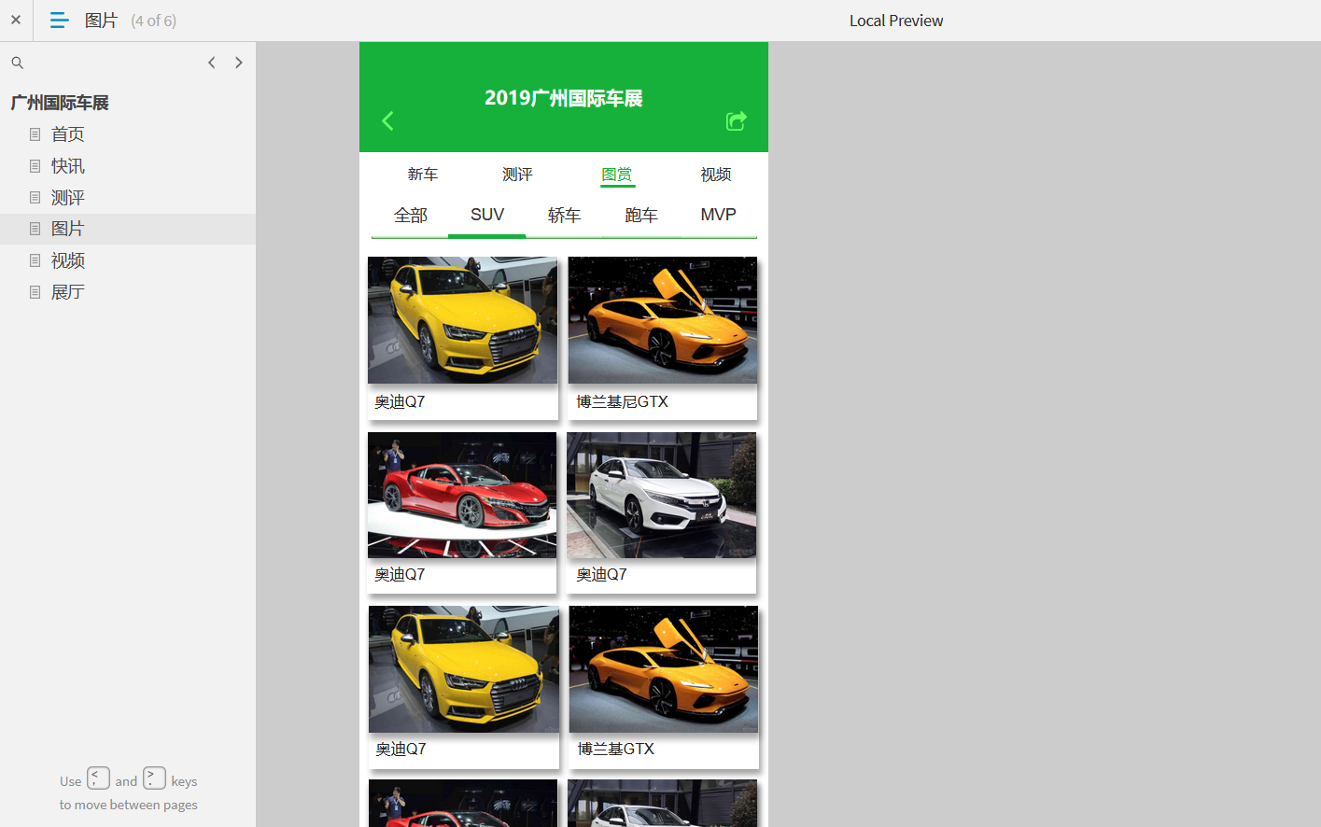Switch to the 视频 tab in phone view
This screenshot has width=1321, height=827.
[x=716, y=175]
